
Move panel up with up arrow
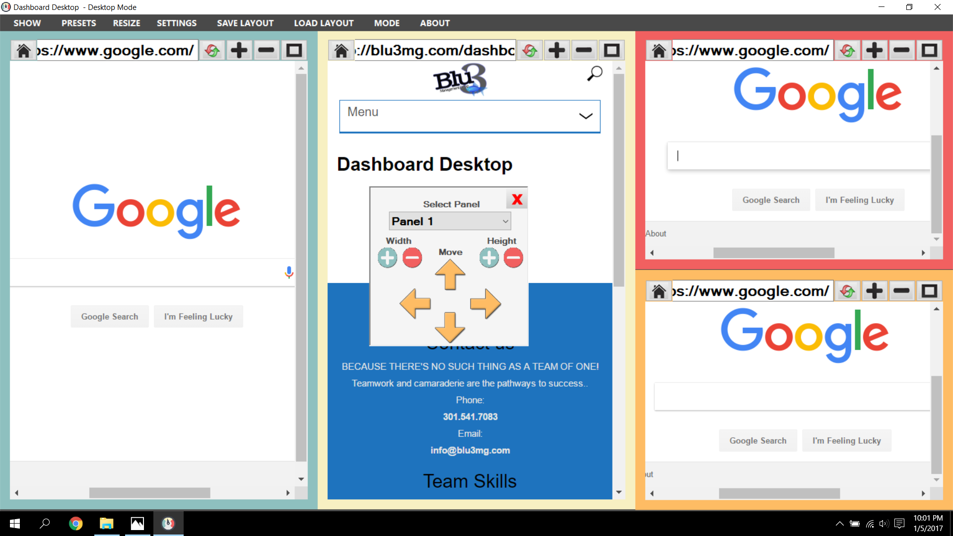pyautogui.click(x=450, y=275)
